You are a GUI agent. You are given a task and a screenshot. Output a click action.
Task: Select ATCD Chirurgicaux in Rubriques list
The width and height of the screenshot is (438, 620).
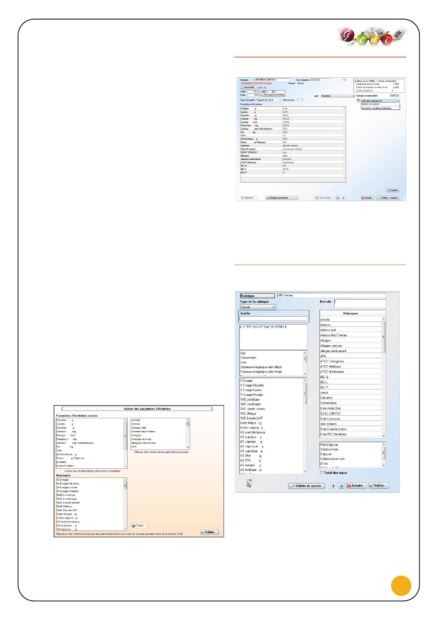351,361
